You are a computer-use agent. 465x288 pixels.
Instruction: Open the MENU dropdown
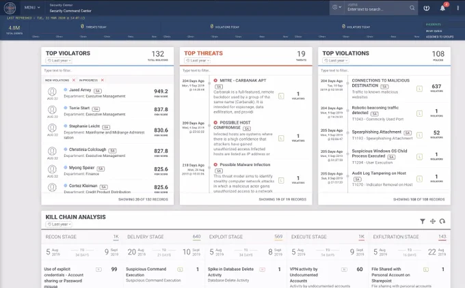click(x=32, y=8)
